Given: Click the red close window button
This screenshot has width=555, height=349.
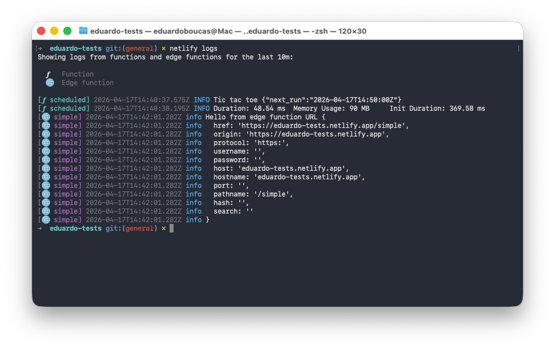Looking at the screenshot, I should (x=41, y=31).
